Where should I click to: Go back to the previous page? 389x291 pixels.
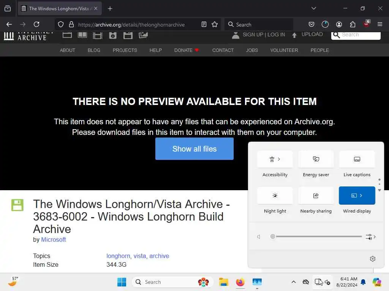tap(9, 24)
